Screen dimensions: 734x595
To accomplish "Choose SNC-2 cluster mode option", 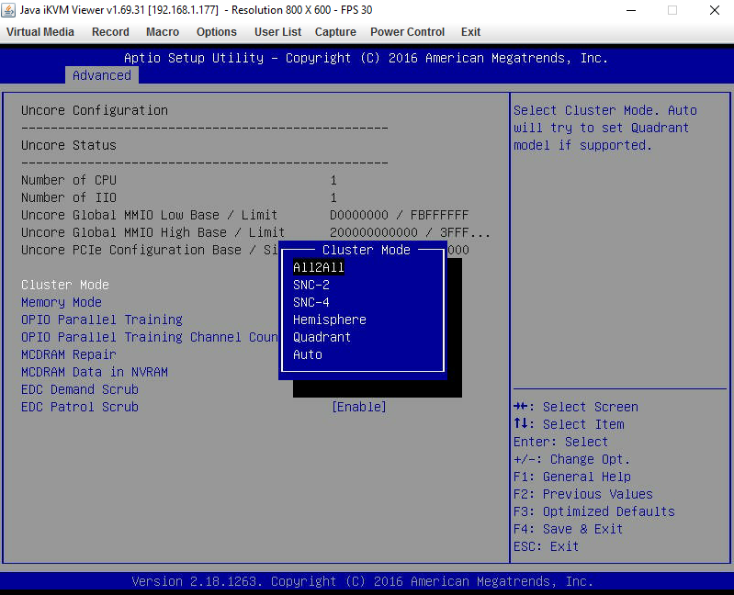I will pos(311,285).
